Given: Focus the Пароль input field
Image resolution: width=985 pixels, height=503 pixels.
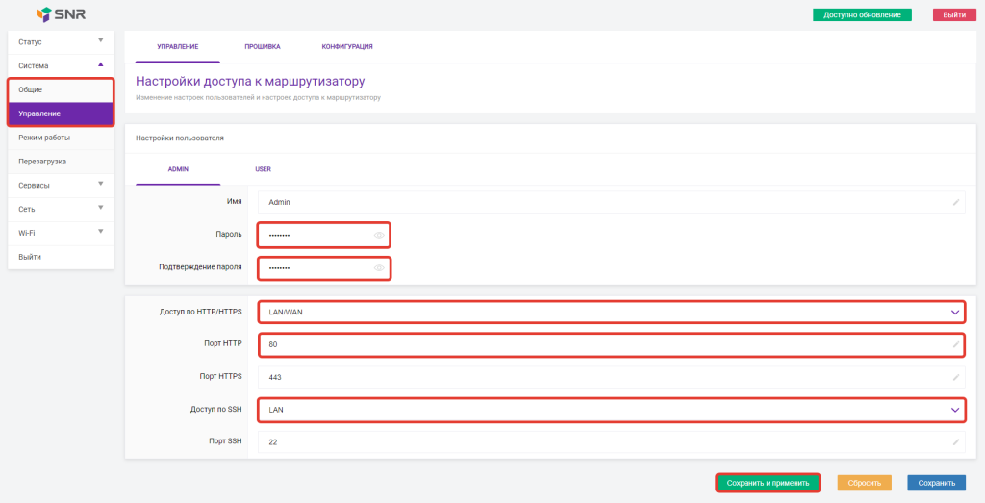Looking at the screenshot, I should (324, 235).
